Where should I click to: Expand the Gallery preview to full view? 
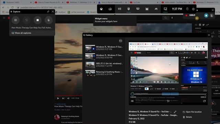point(204,101)
